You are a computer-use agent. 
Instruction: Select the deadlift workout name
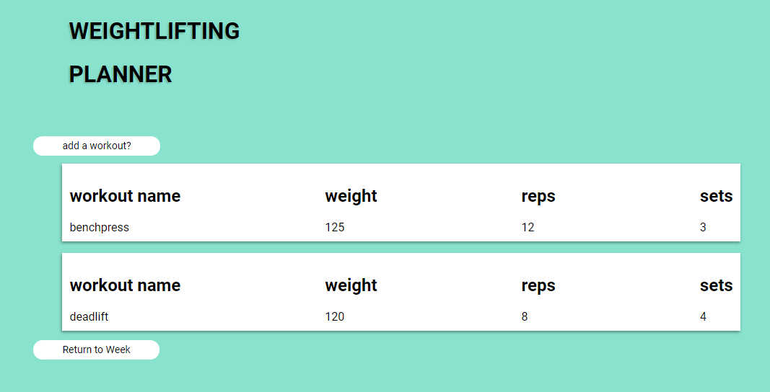click(89, 316)
